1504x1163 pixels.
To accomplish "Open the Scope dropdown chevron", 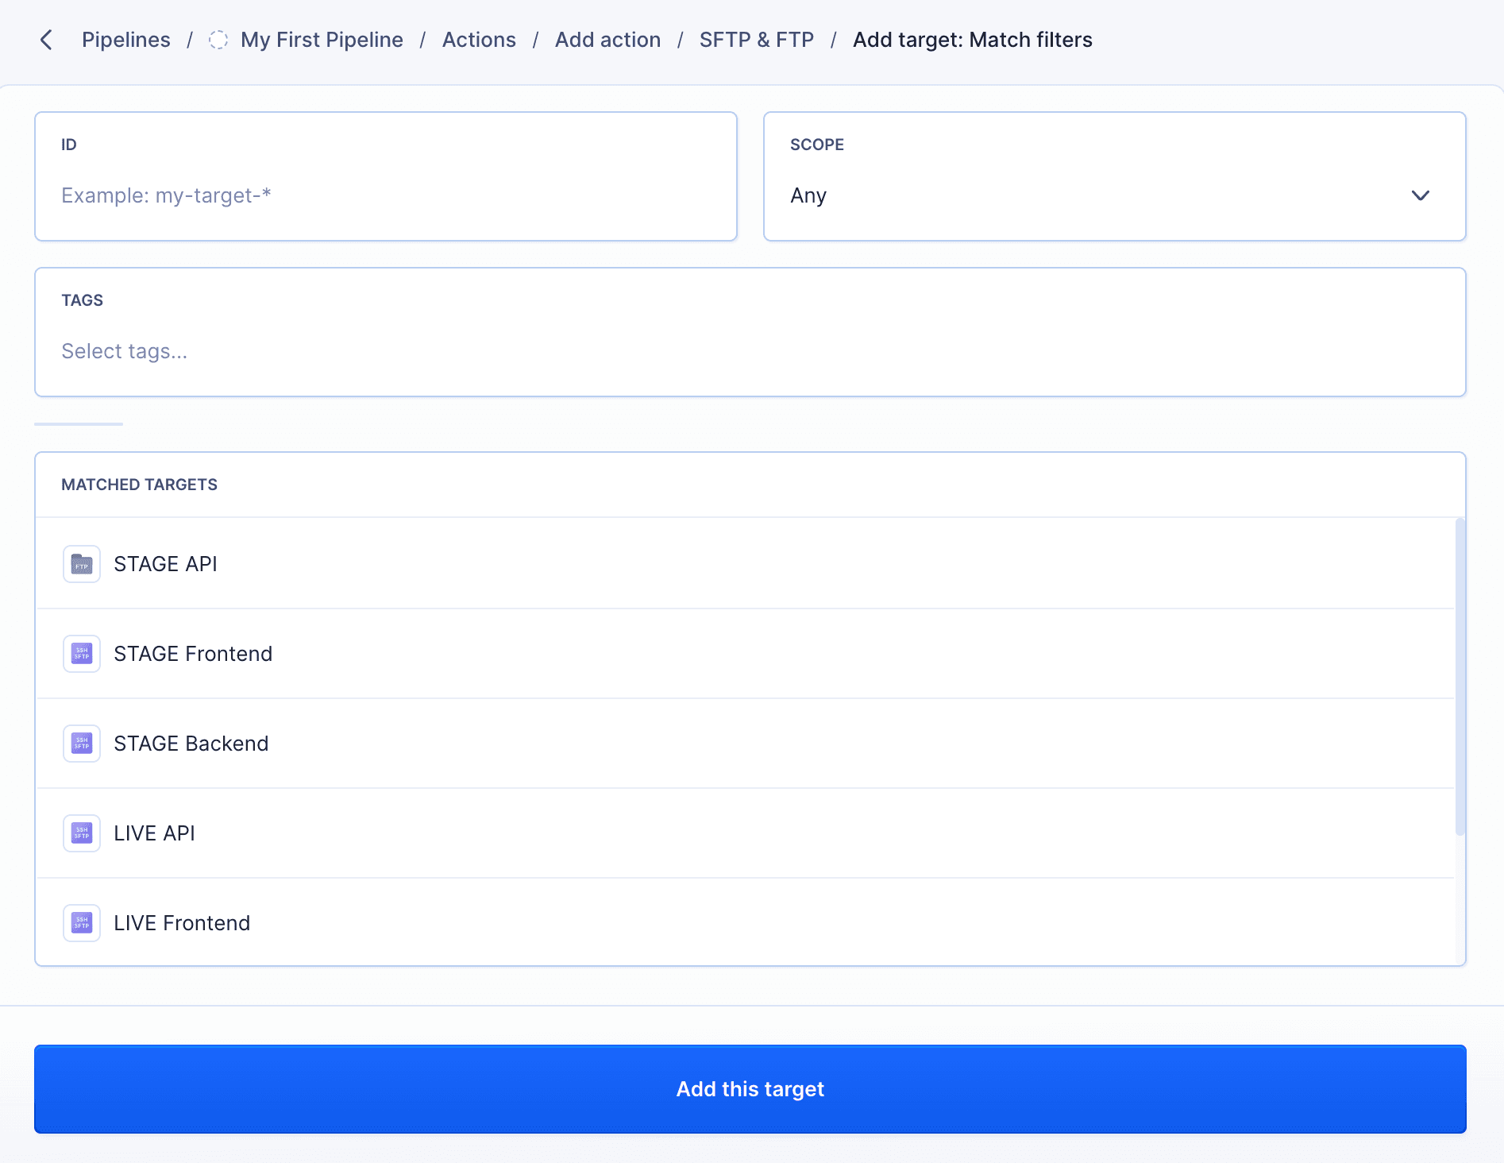I will click(x=1420, y=195).
